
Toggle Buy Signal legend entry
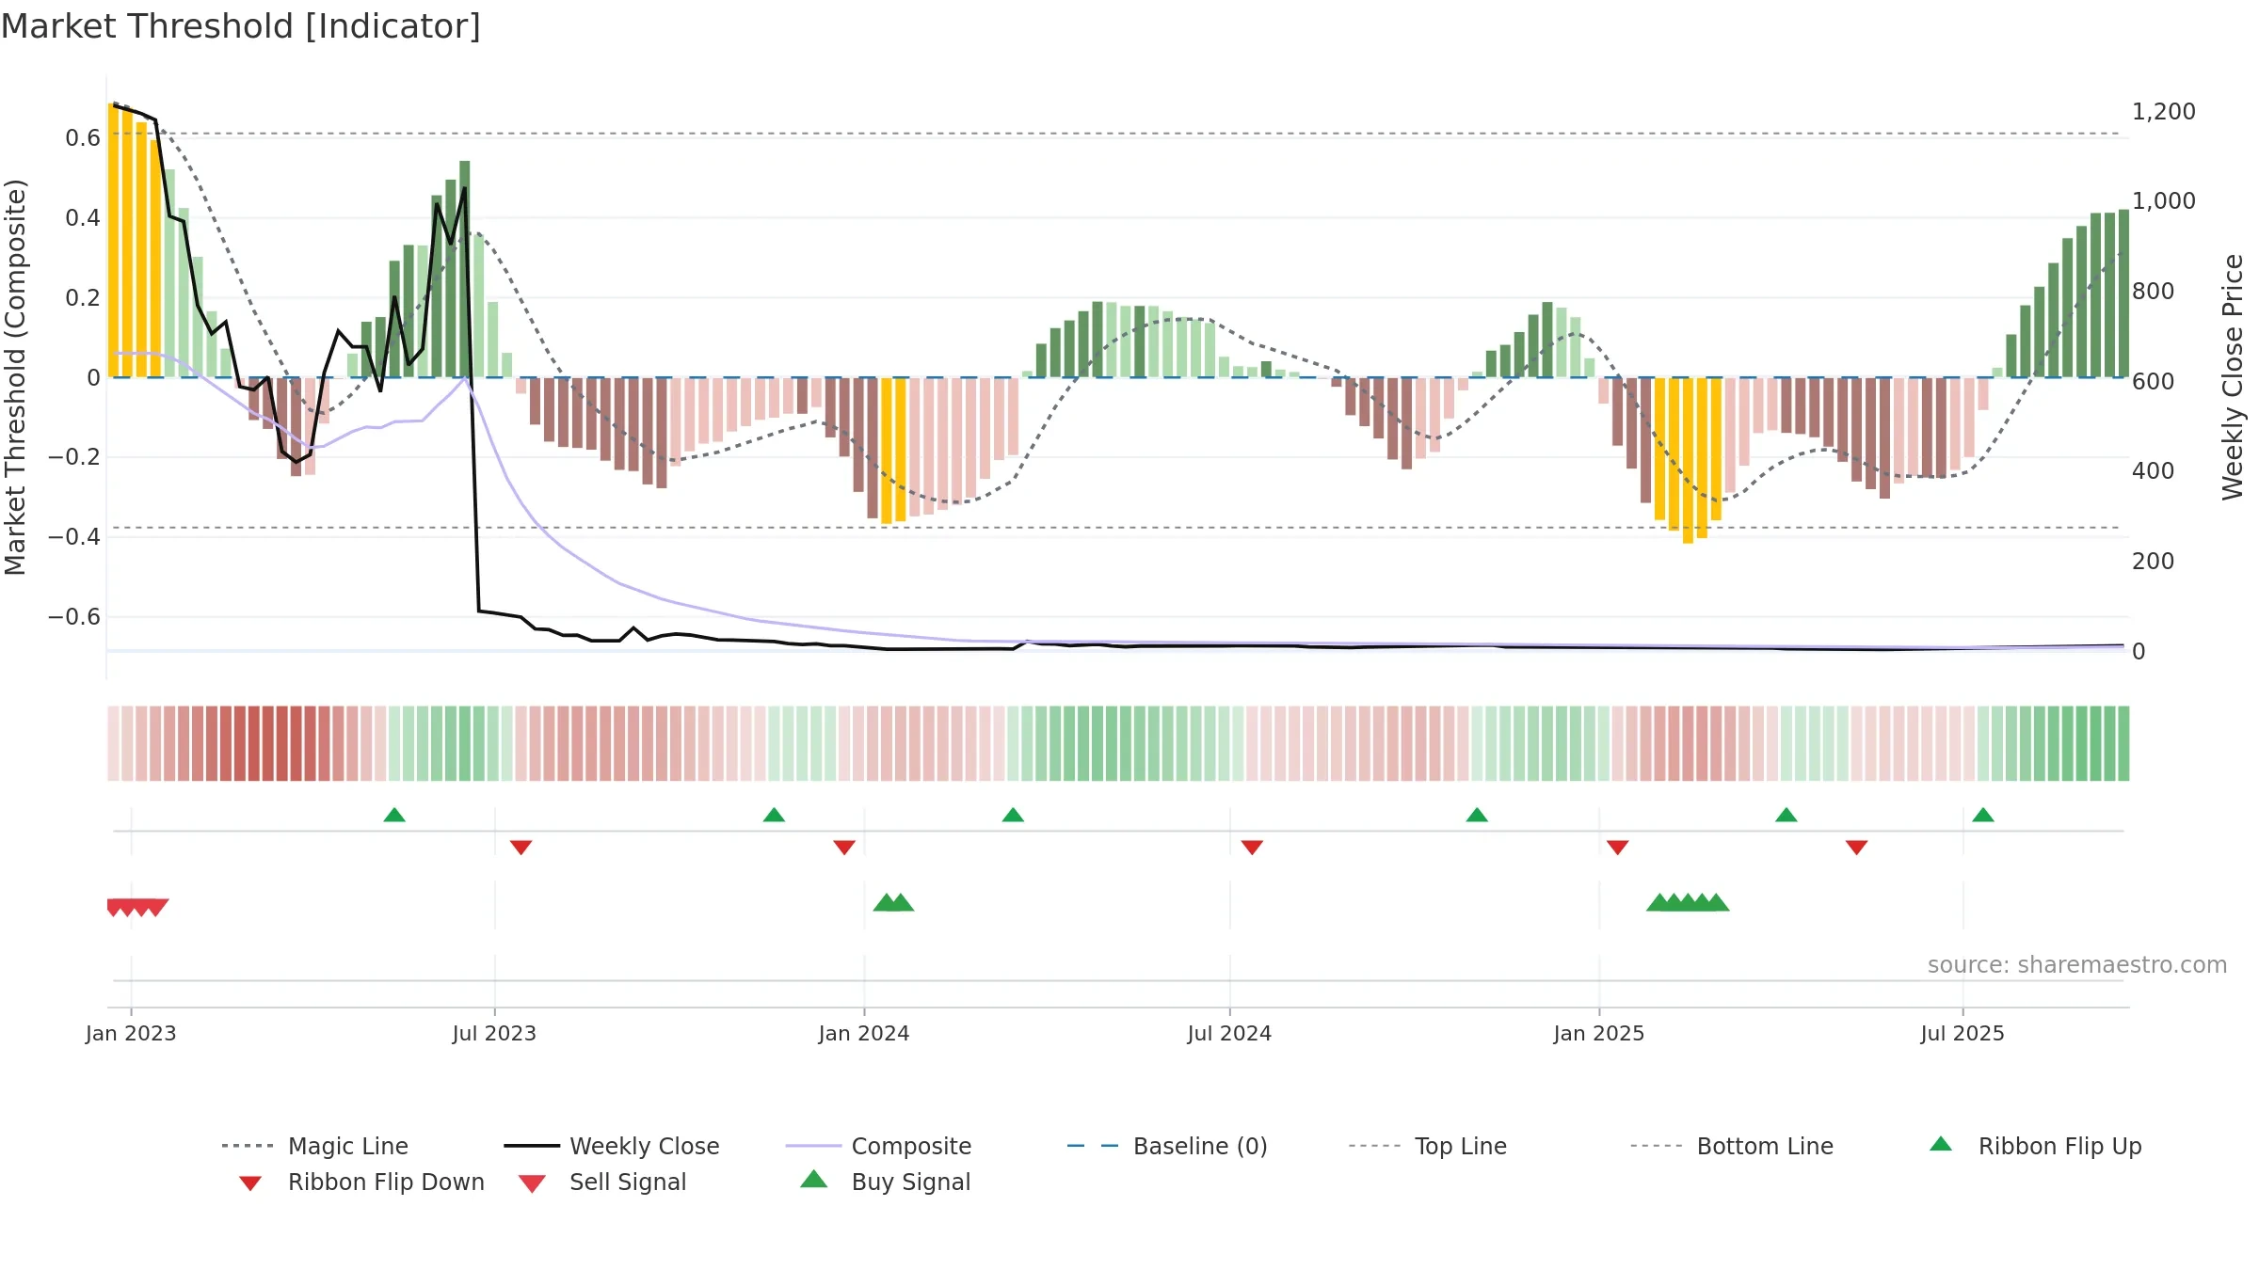point(885,1182)
